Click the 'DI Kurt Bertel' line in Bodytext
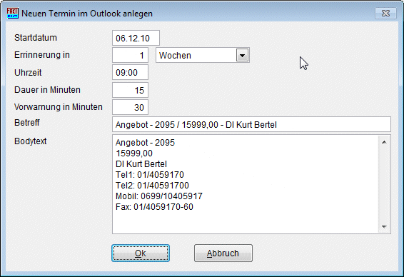Screen dimensions: 404x277 141,164
